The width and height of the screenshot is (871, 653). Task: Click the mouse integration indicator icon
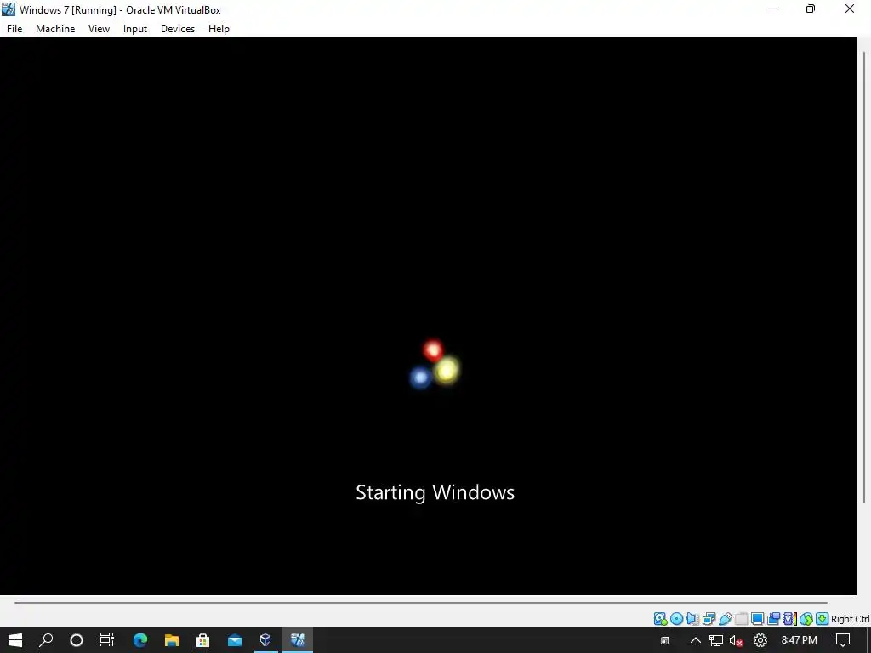click(x=806, y=619)
